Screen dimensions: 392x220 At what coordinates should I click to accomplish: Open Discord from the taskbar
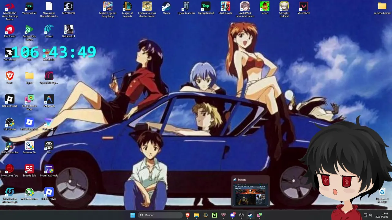pos(232,215)
